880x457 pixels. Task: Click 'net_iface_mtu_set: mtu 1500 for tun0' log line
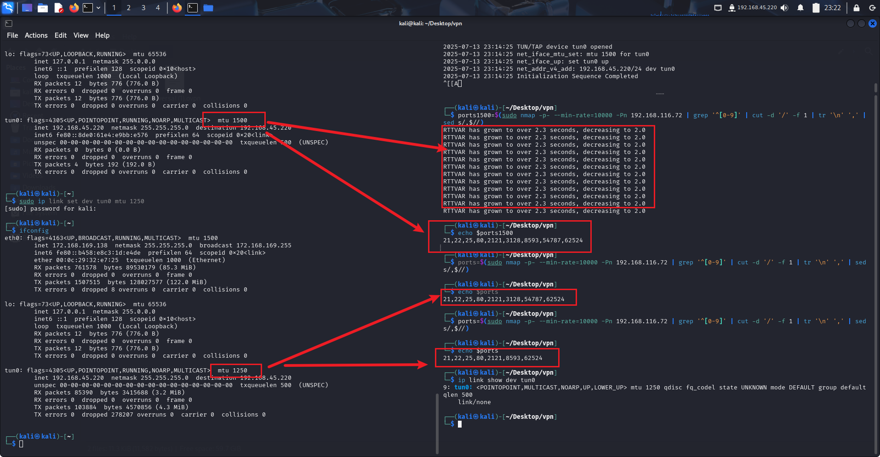pyautogui.click(x=546, y=54)
